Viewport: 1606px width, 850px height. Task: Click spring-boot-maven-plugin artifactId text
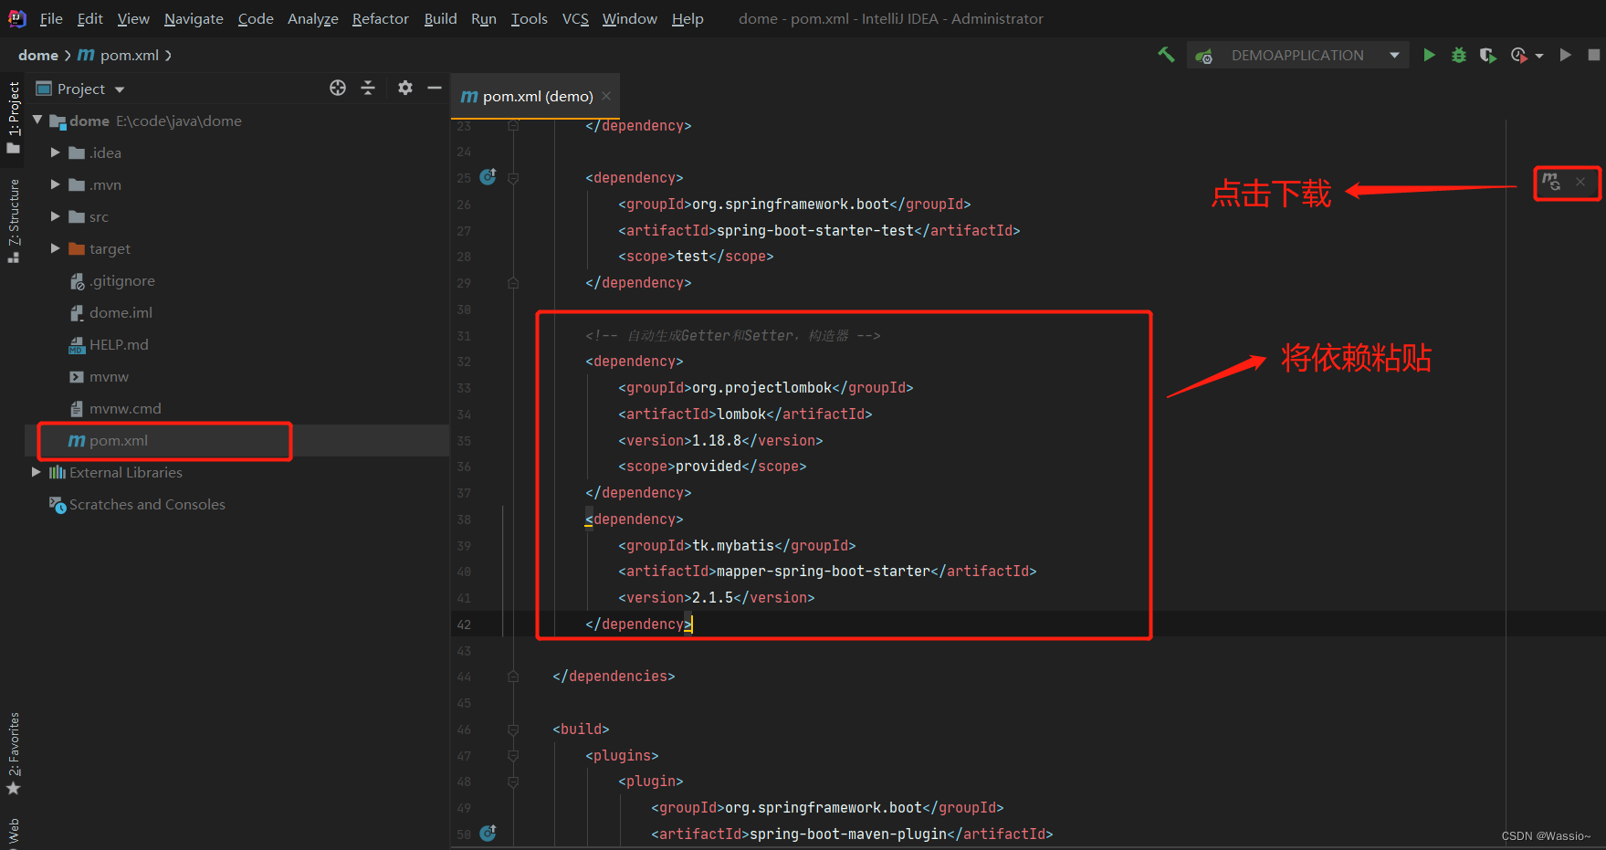(848, 834)
